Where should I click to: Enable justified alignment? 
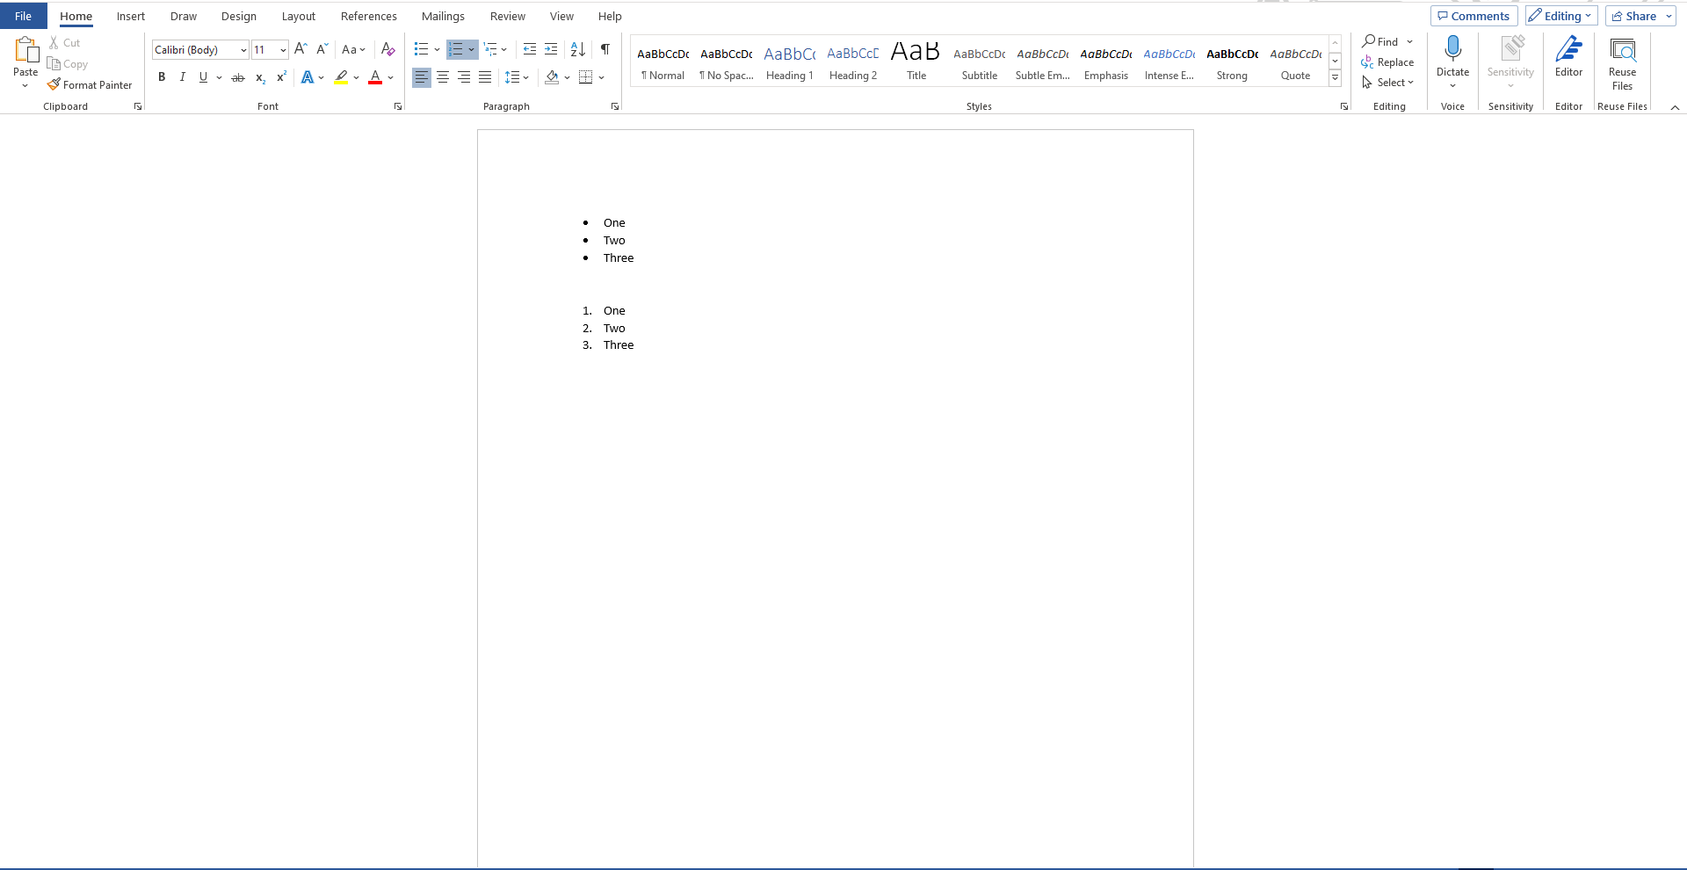click(x=484, y=77)
